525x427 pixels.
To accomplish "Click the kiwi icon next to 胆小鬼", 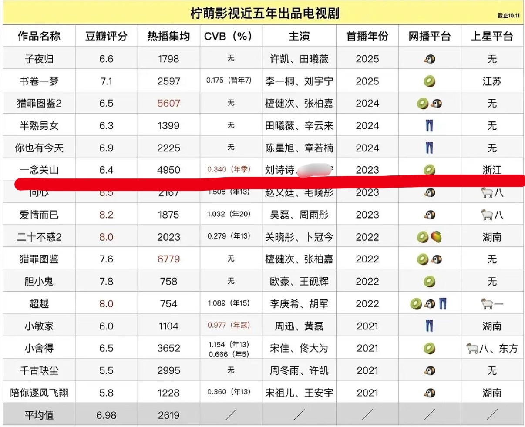I will pos(429,281).
